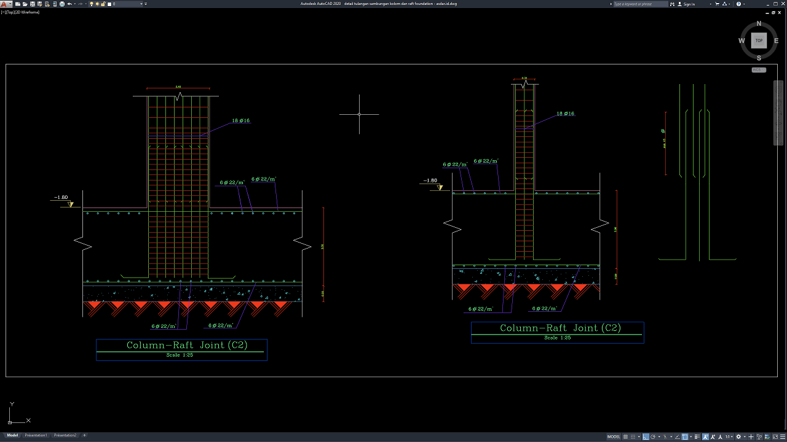Viewport: 787px width, 442px height.
Task: Open annotation scale 1:1 dropdown
Action: pos(729,436)
